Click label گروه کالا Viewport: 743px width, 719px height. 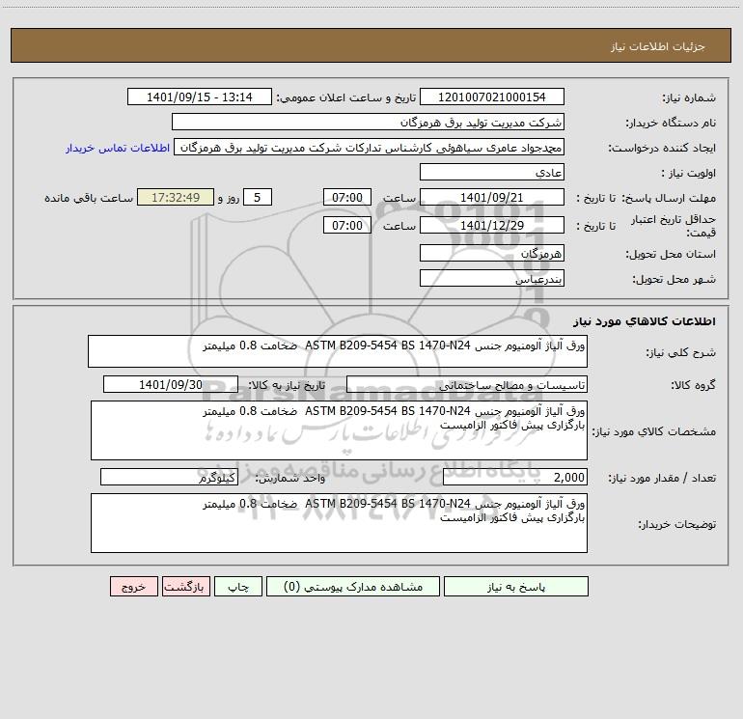693,385
